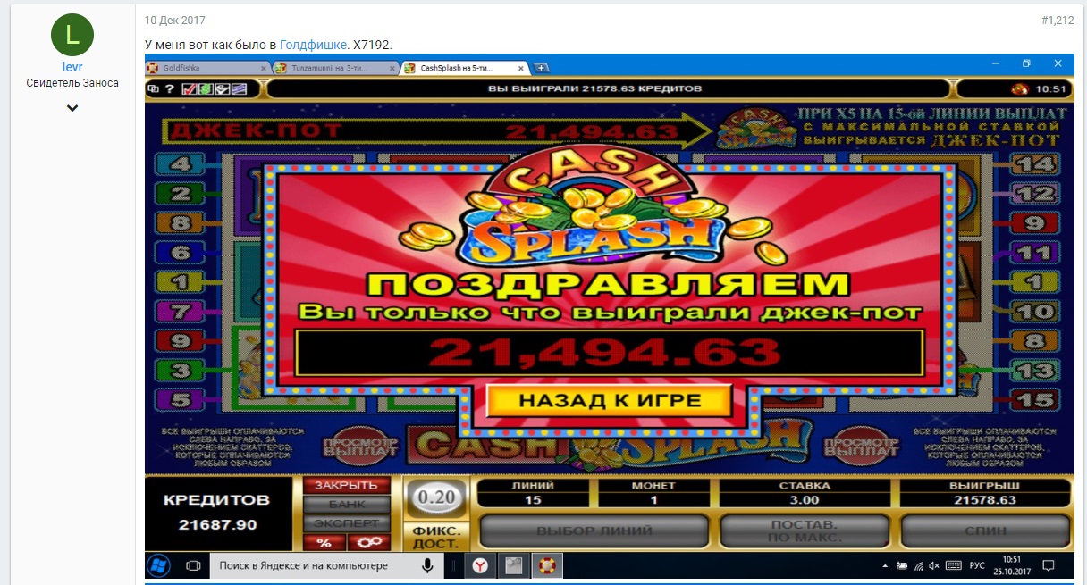Click the taskbar clock showing 25.10.2017
The image size is (1087, 585).
1013,565
